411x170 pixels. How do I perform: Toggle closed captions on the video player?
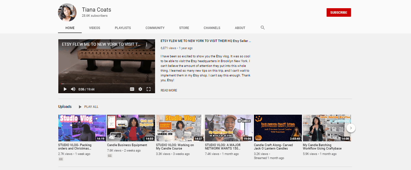click(x=132, y=89)
